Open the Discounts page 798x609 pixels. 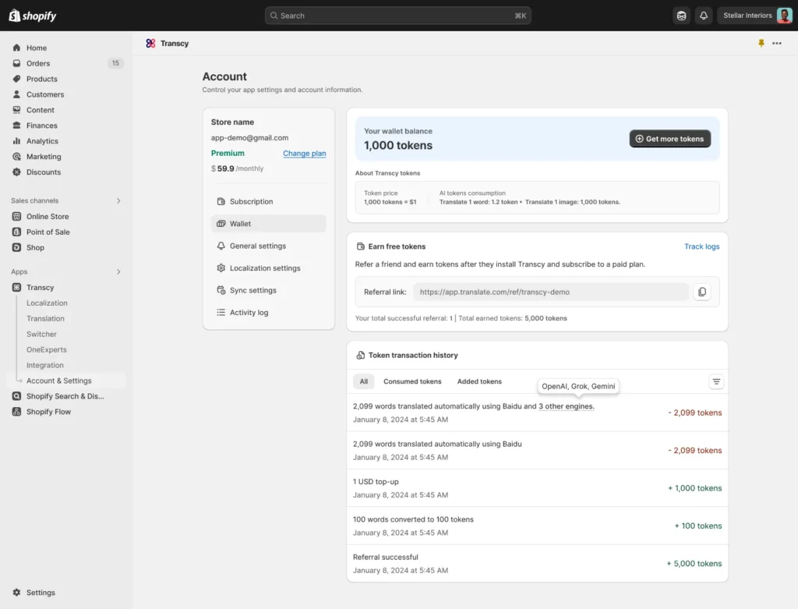tap(44, 172)
